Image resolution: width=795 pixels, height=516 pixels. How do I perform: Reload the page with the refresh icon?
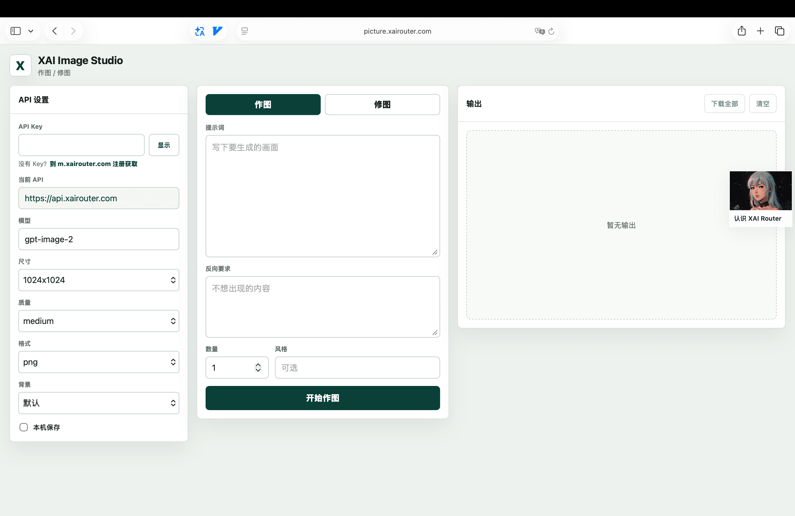pos(552,31)
